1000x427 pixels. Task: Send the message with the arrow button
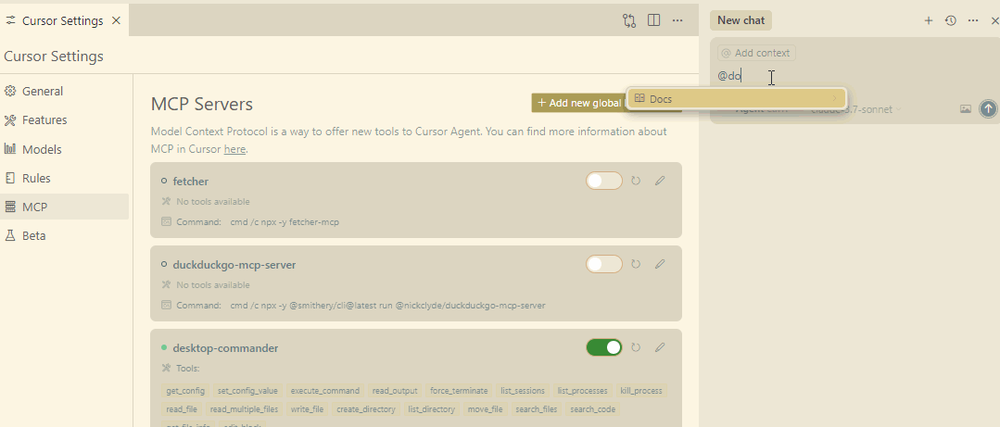988,109
